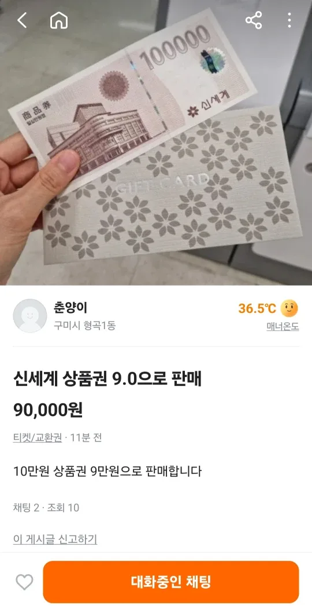Image resolution: width=312 pixels, height=606 pixels.
Task: Open seller 춘양이 profile avatar
Action: click(29, 315)
